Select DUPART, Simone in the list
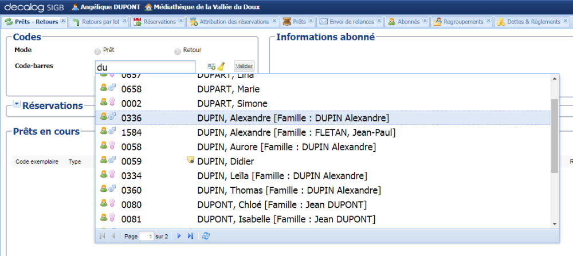Image resolution: width=573 pixels, height=256 pixels. (x=323, y=103)
